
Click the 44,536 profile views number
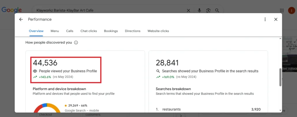click(45, 63)
